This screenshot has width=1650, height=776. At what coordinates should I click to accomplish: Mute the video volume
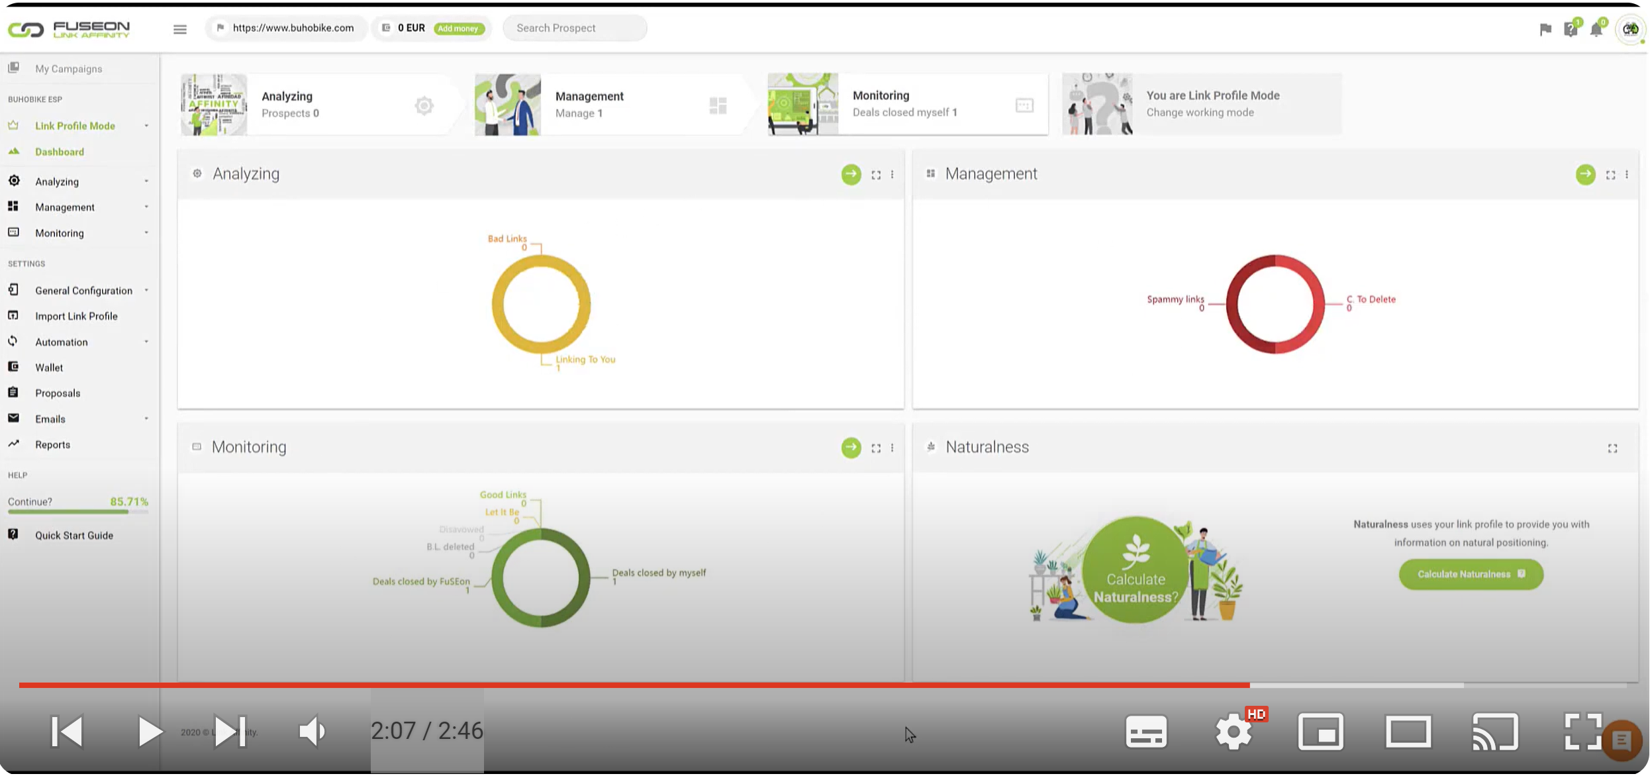tap(311, 732)
